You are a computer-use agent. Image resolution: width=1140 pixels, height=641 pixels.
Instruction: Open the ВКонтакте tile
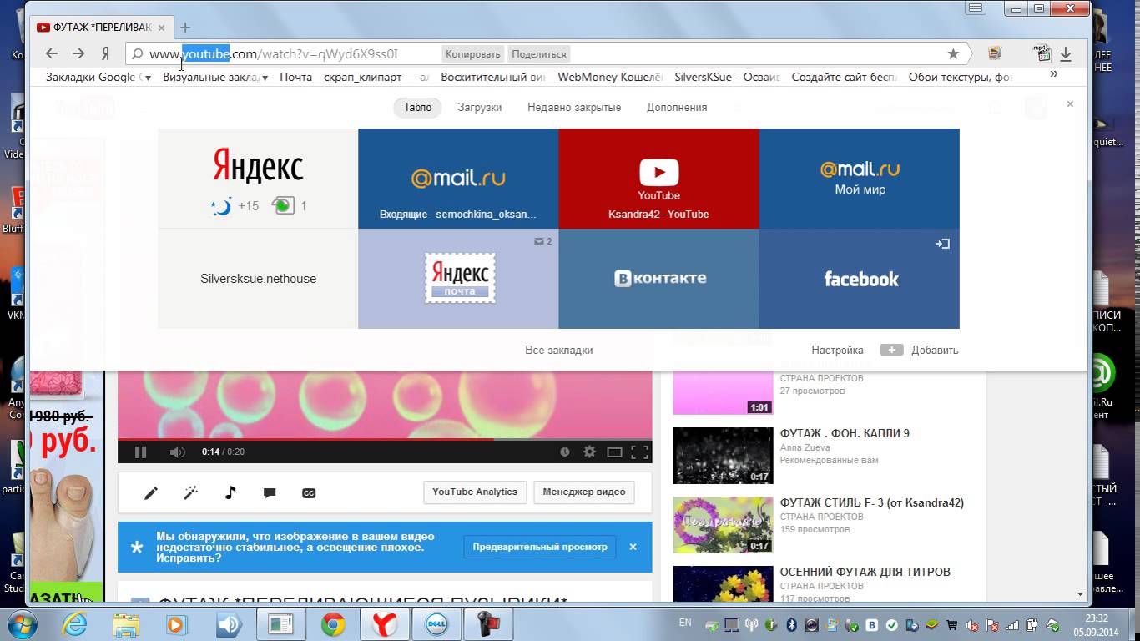tap(658, 279)
